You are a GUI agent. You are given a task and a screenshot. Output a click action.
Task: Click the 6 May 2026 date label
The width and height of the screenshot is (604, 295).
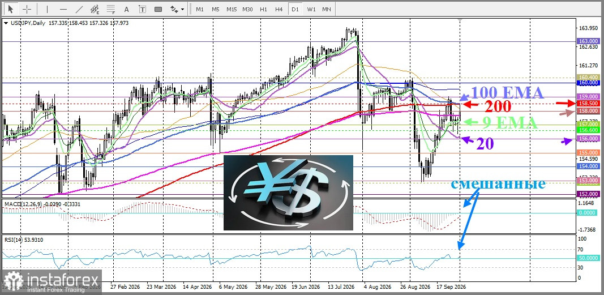tap(233, 287)
